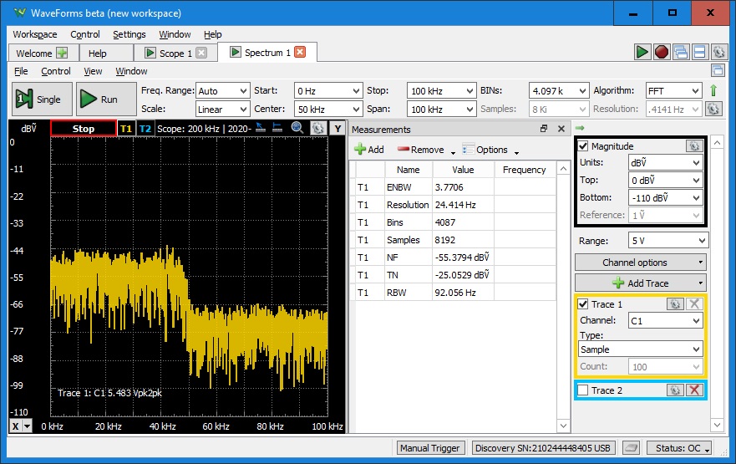
Task: Click the red stop-all instruments icon
Action: [662, 52]
